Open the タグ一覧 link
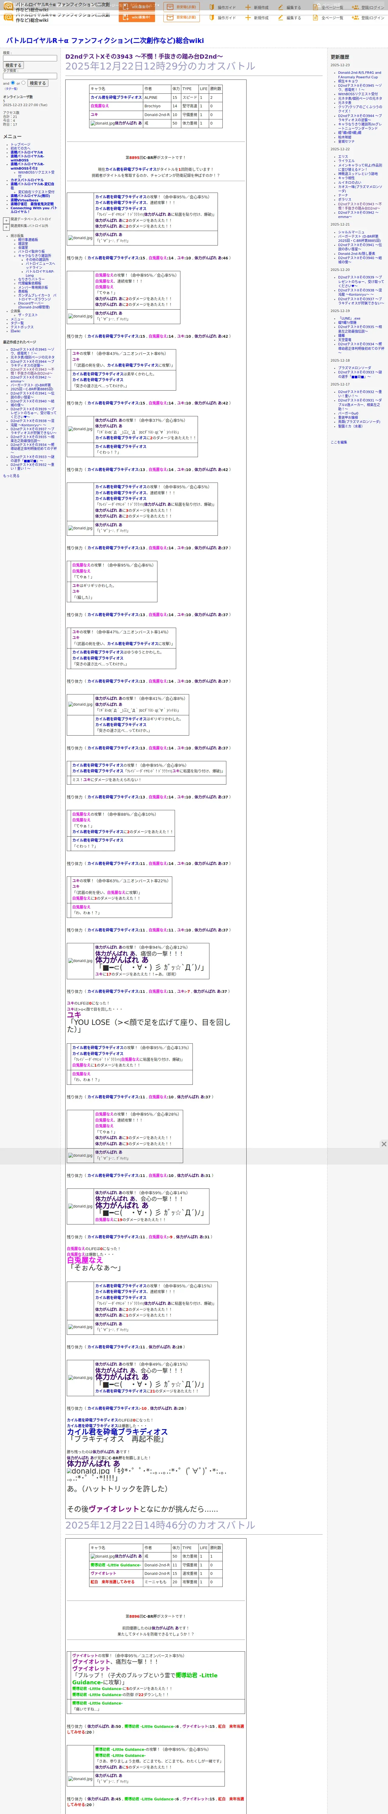The image size is (388, 1814). tap(11, 89)
